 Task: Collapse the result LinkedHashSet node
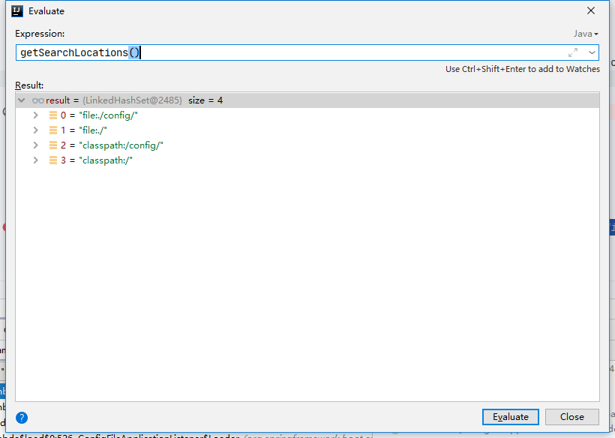coord(22,100)
